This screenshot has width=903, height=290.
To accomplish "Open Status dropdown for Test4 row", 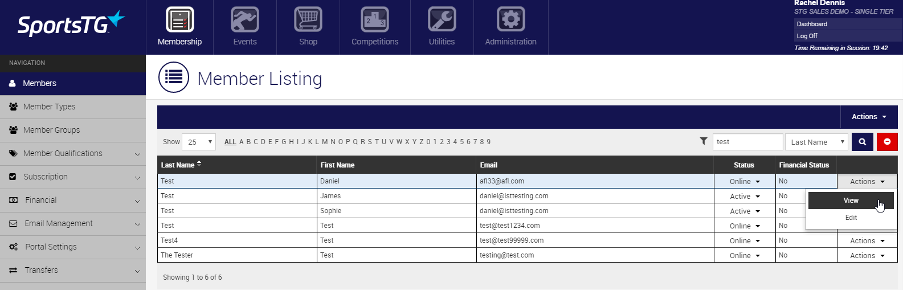I will [x=745, y=240].
